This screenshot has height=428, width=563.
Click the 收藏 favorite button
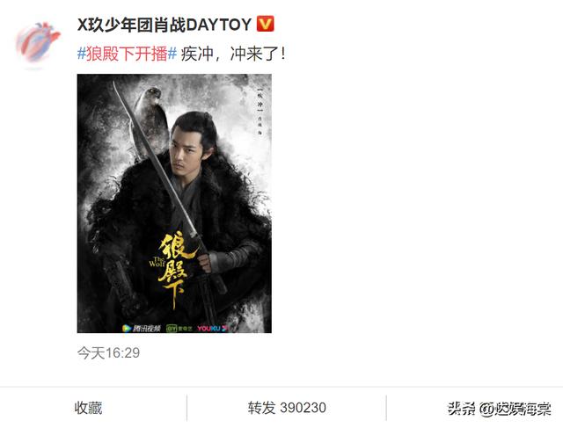pyautogui.click(x=88, y=408)
